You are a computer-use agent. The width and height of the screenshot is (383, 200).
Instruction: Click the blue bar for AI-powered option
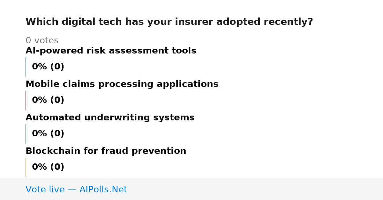[x=26, y=67]
